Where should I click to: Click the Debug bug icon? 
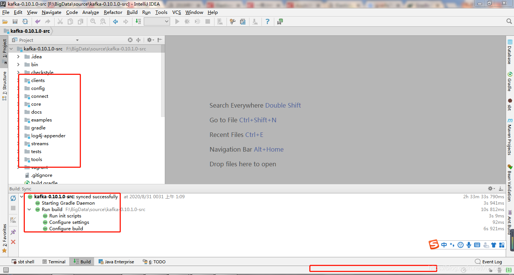pos(187,22)
